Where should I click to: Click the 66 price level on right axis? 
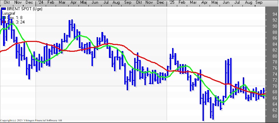pos(275,98)
